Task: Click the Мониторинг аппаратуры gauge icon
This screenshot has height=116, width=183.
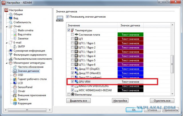Action: [x=11, y=63]
